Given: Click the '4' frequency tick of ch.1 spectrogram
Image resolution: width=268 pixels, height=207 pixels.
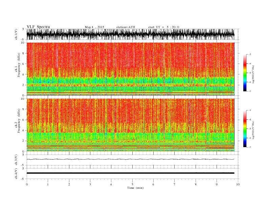Looking at the screenshot, I should (x=24, y=74).
